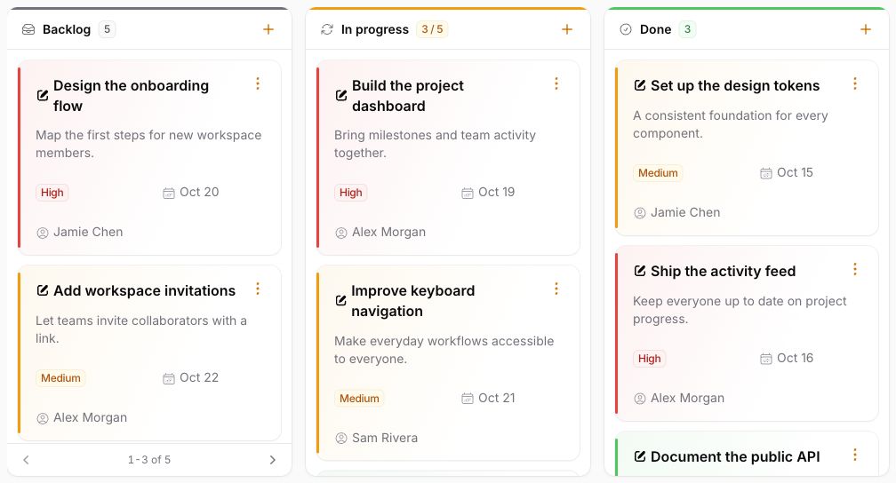Select the In progress column title
This screenshot has height=483, width=896.
pos(375,29)
